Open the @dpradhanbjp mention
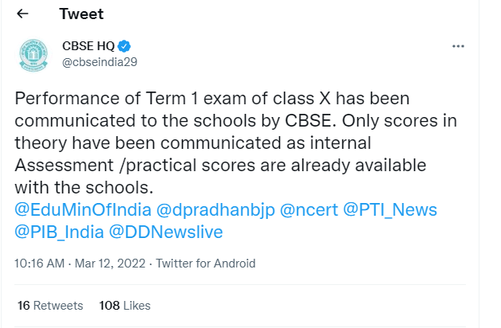 [215, 210]
